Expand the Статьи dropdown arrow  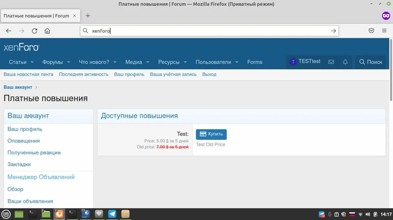tap(32, 62)
